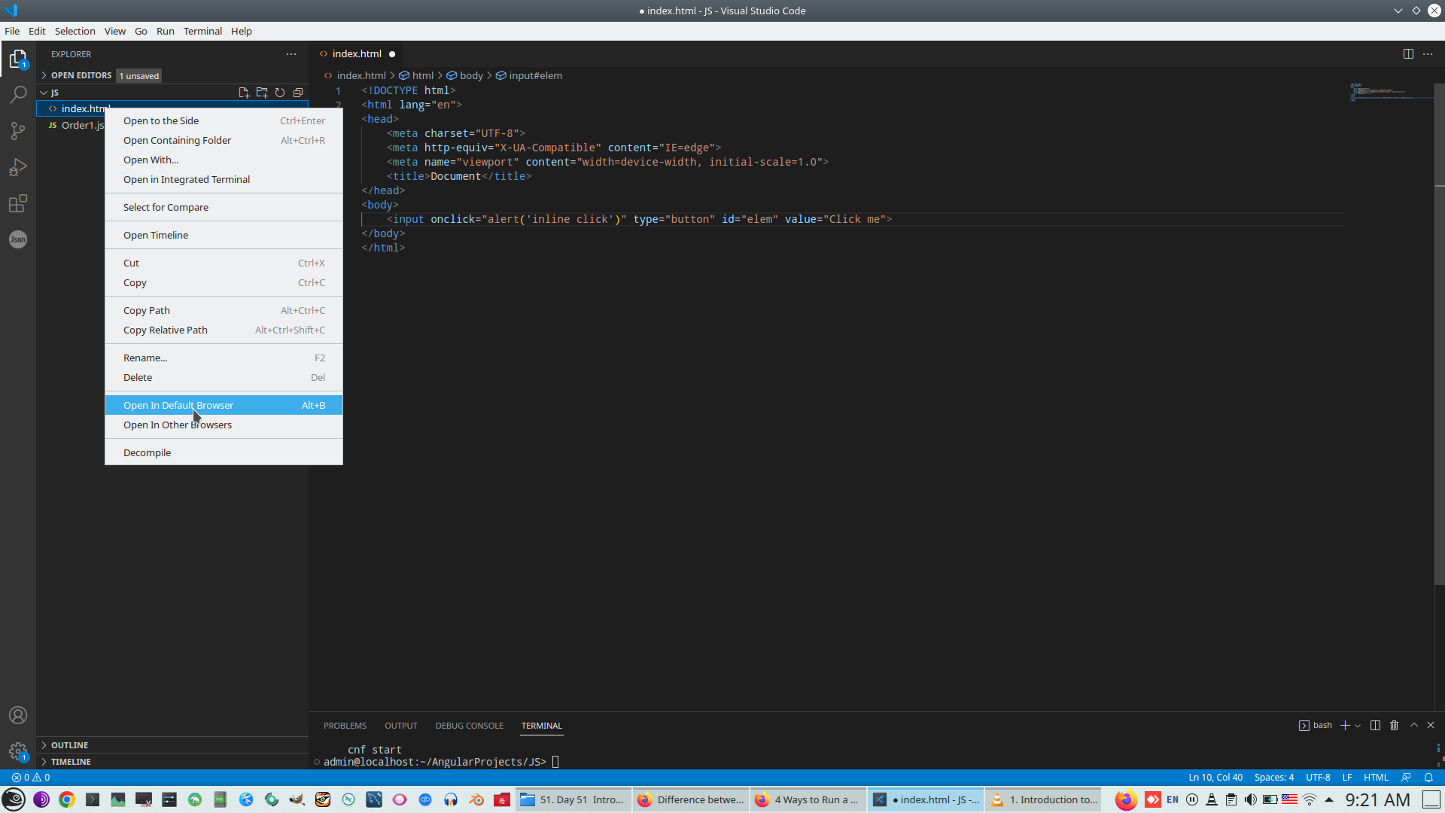Click the editor vertical scrollbar
This screenshot has width=1445, height=813.
tap(1439, 376)
